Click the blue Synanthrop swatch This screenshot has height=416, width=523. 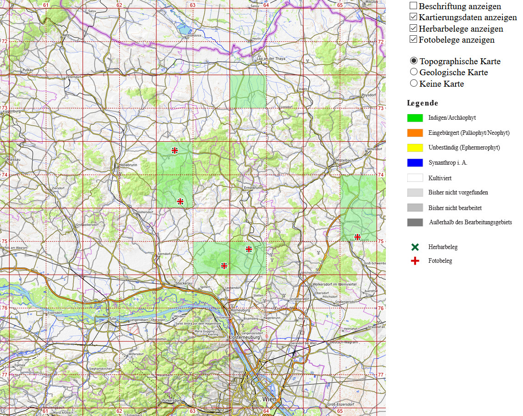click(415, 163)
